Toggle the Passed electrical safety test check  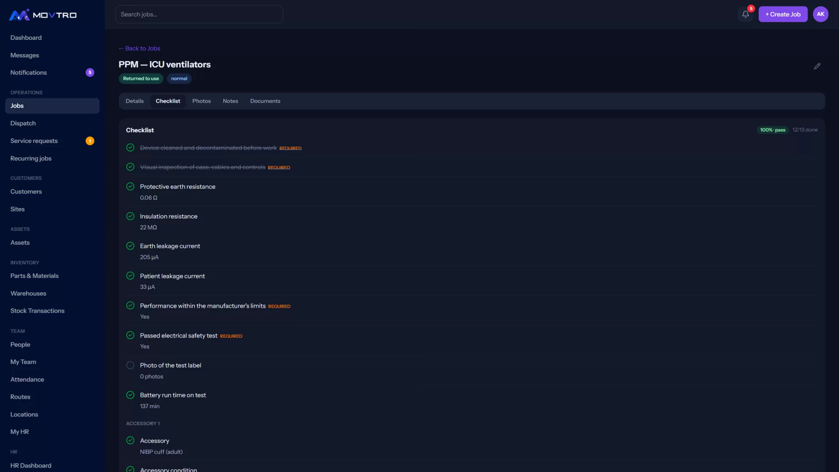point(130,335)
